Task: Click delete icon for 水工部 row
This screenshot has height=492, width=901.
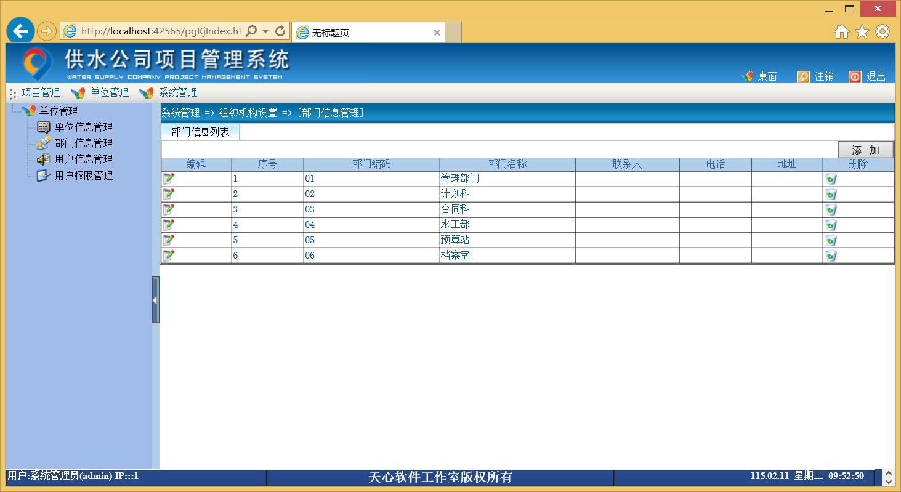Action: (x=831, y=225)
